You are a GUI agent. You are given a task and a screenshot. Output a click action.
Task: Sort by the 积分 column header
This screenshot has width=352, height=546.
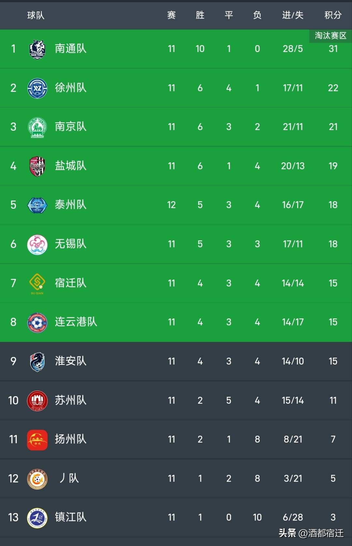point(333,15)
